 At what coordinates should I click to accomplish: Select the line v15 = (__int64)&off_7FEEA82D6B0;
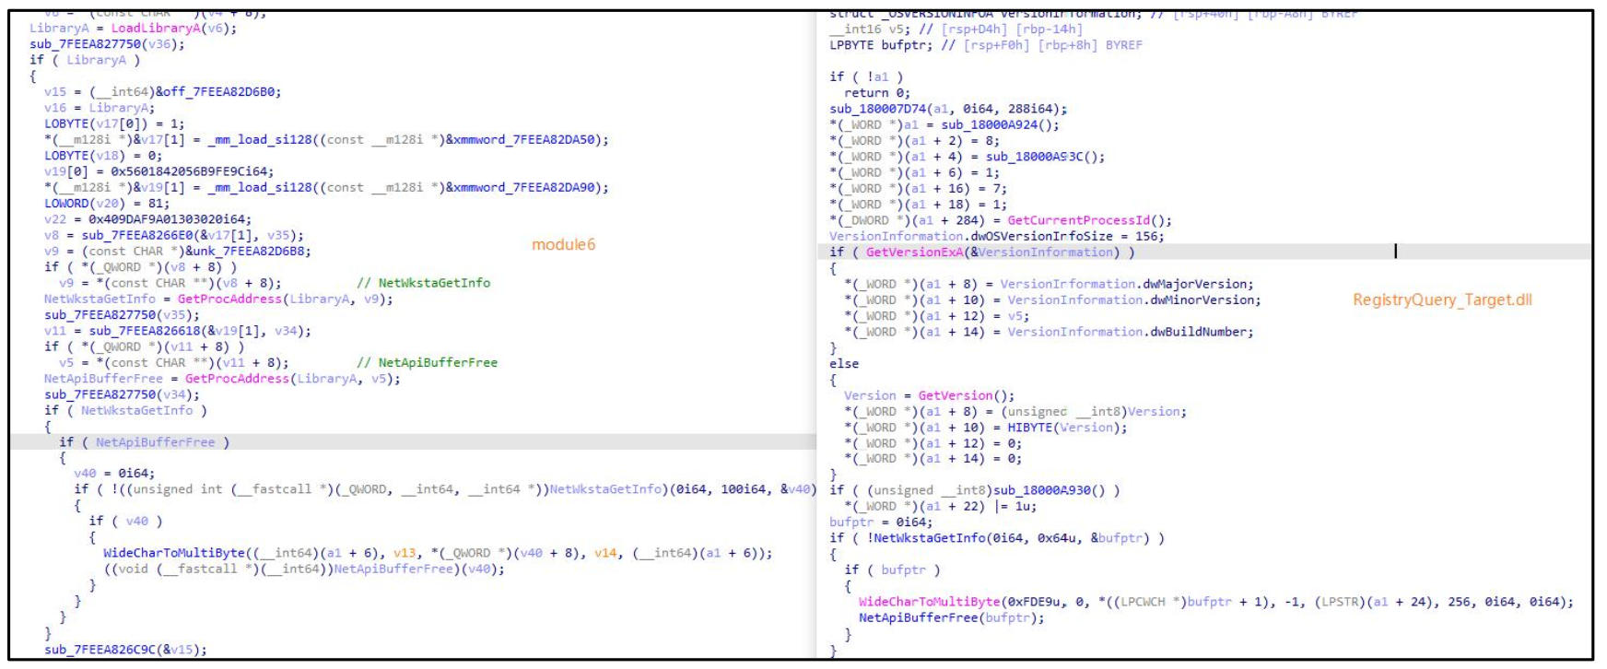[x=162, y=92]
